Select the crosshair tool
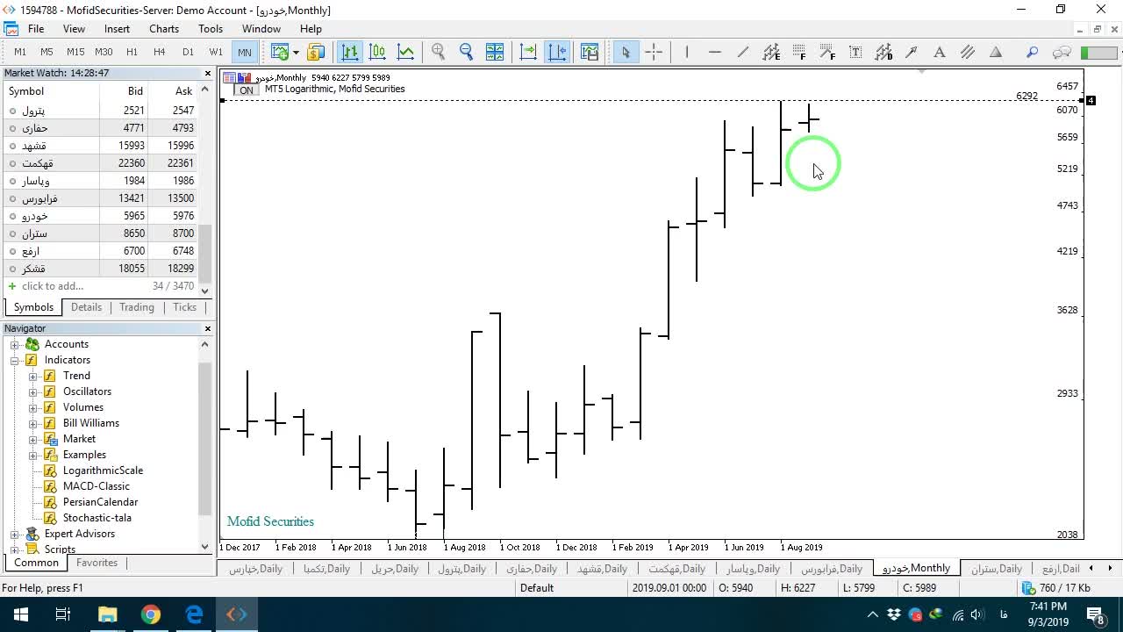 click(654, 52)
